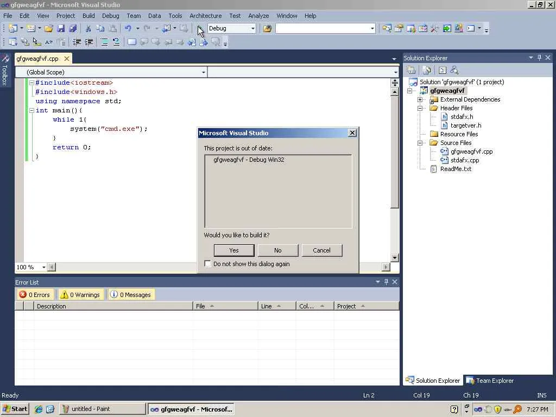The image size is (556, 417).
Task: Toggle Error List auto-hide pin
Action: click(386, 282)
